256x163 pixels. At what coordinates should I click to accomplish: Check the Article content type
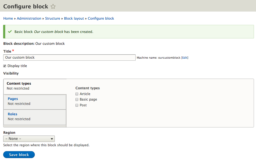pyautogui.click(x=77, y=94)
